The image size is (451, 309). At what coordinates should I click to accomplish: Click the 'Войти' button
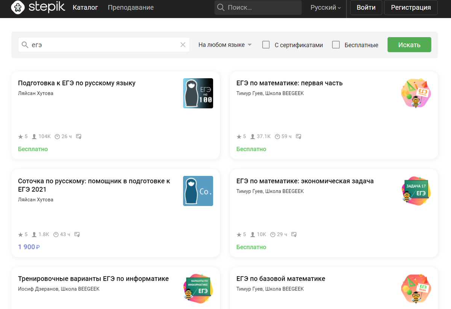click(366, 8)
